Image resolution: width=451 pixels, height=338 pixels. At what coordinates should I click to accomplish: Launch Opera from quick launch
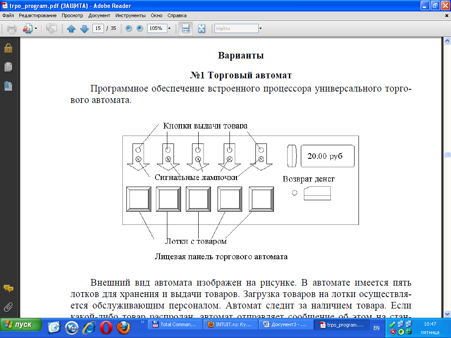click(106, 327)
